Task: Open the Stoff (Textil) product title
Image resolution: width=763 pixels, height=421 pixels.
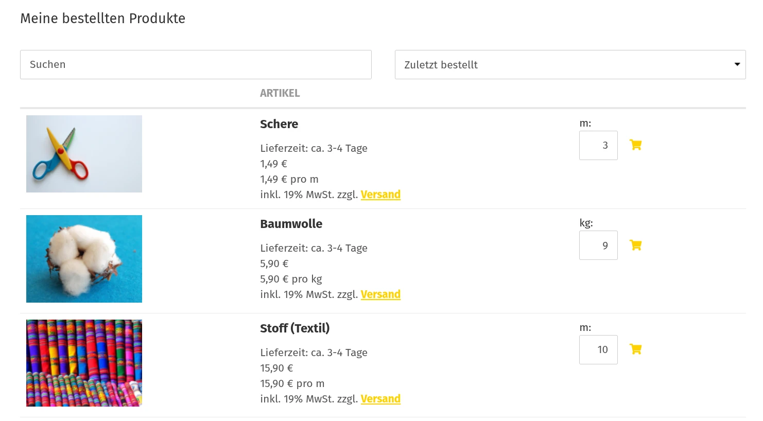Action: click(294, 328)
